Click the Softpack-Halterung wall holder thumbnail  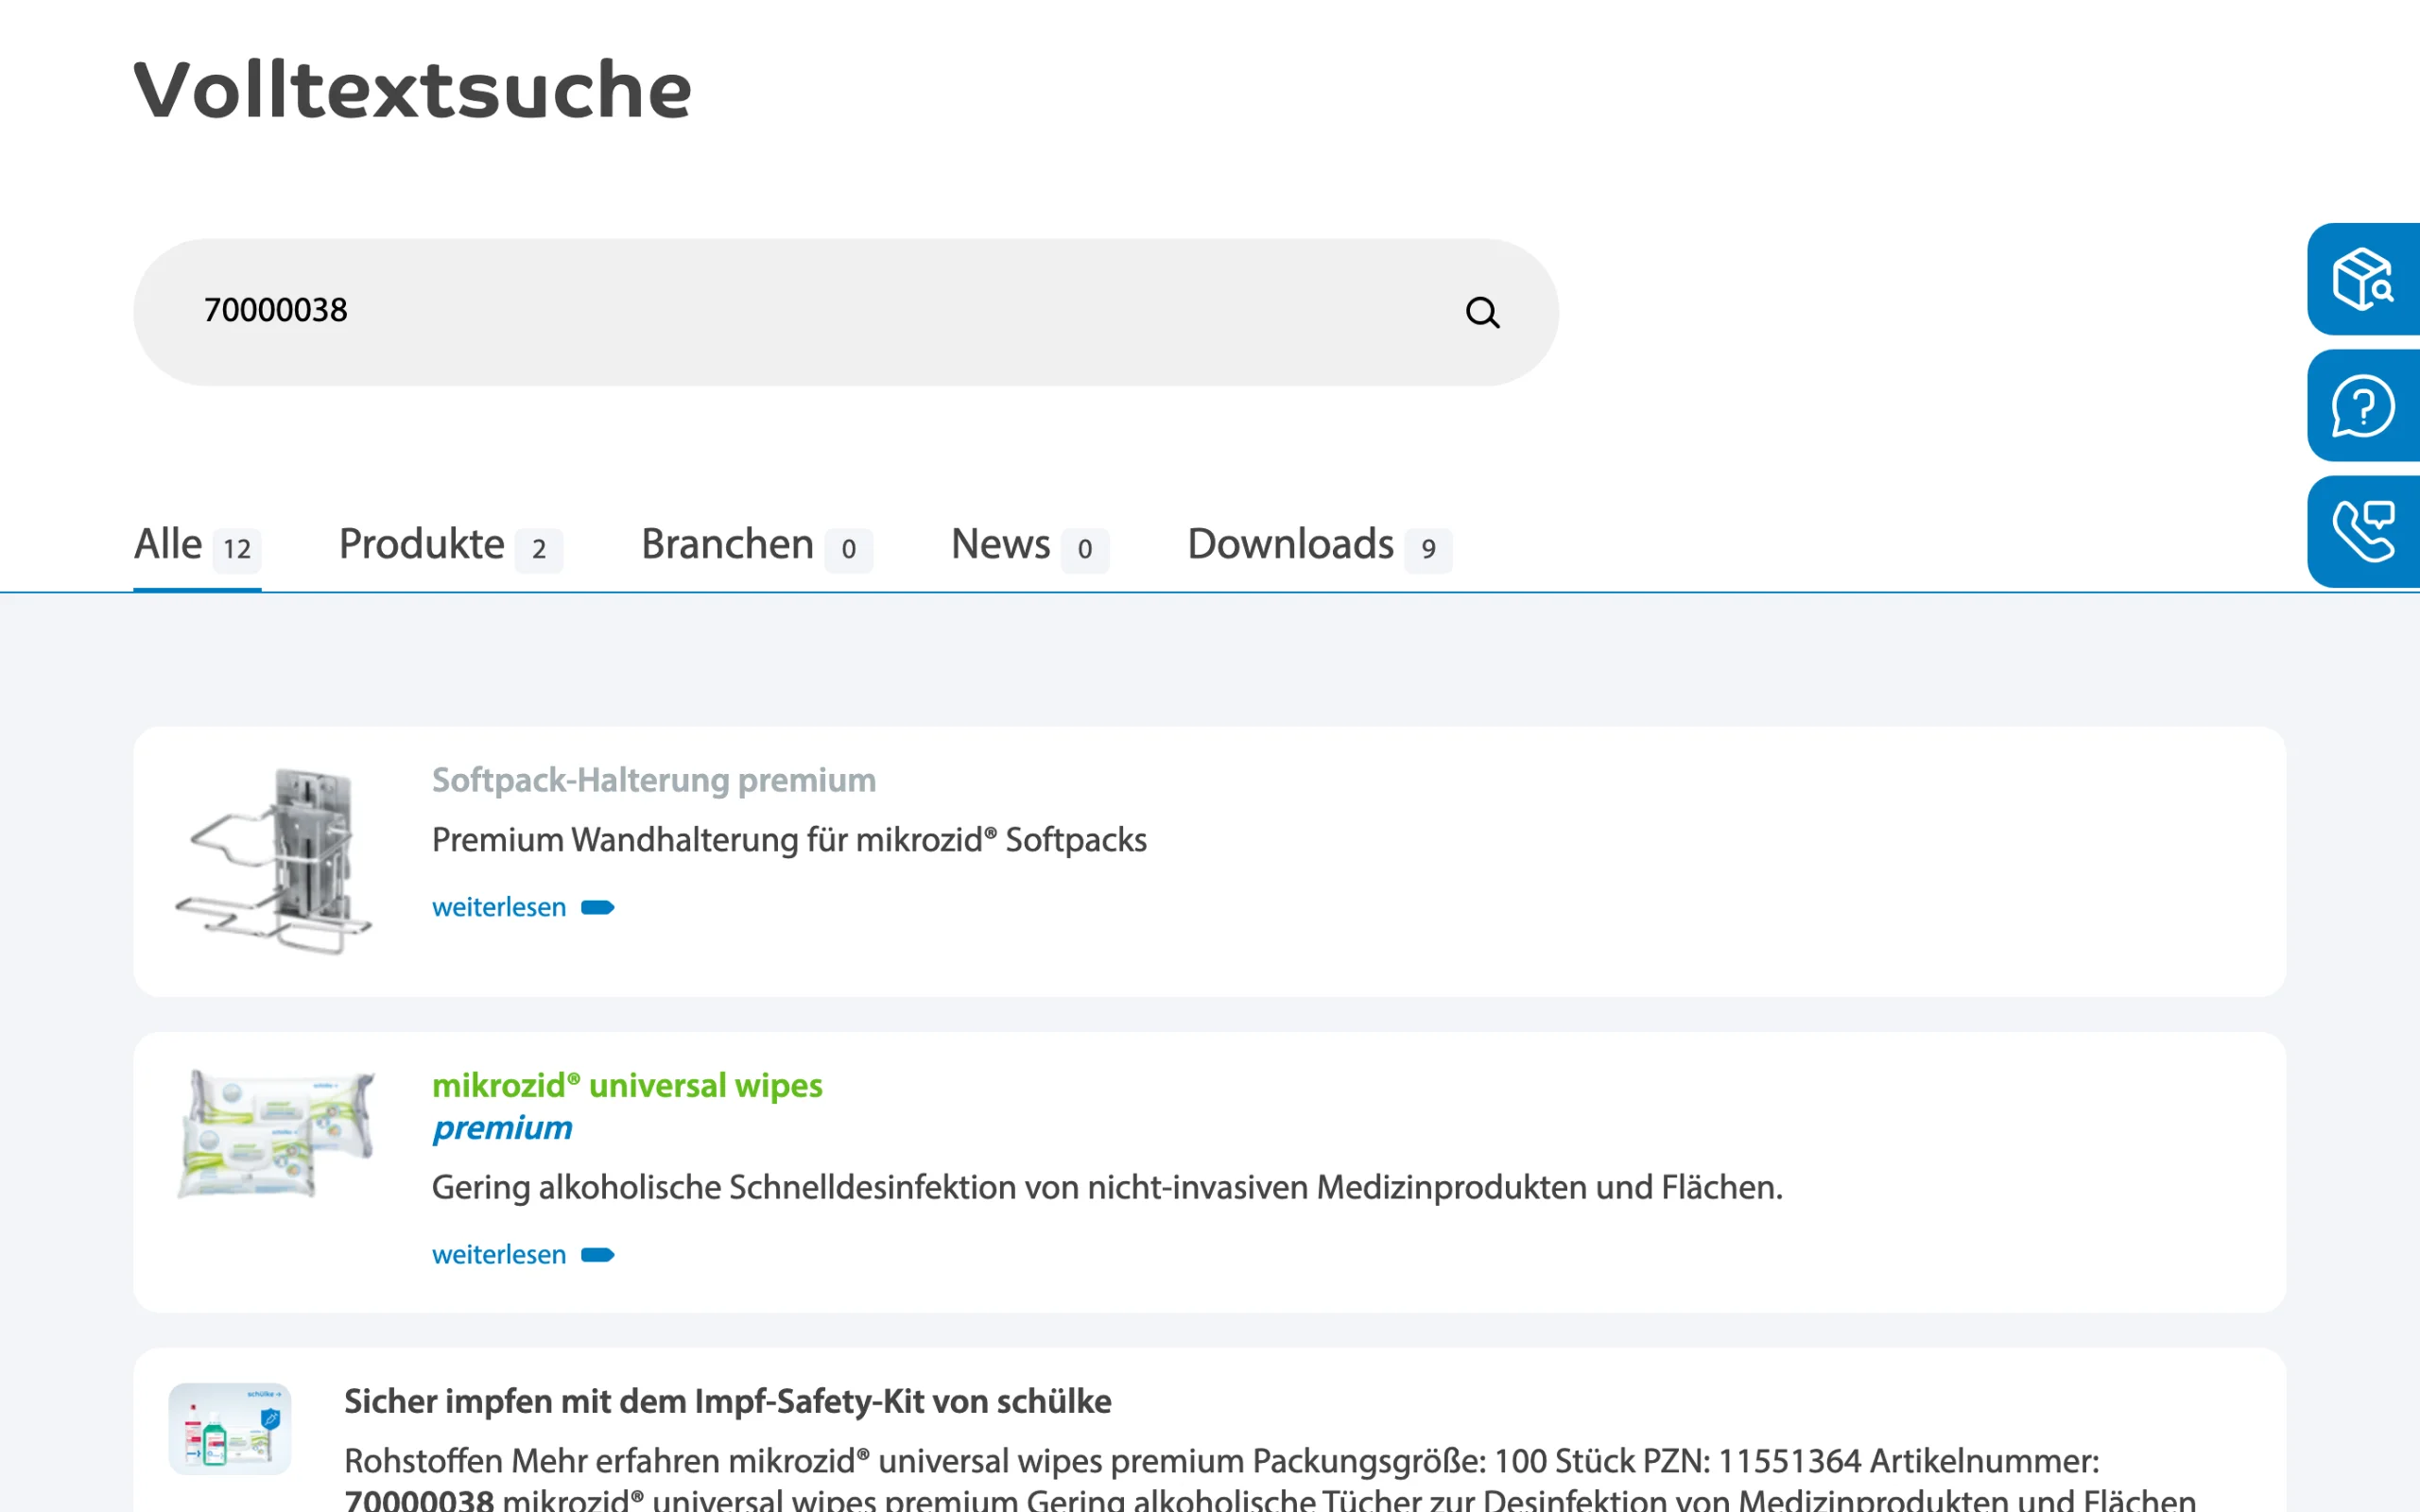click(273, 860)
